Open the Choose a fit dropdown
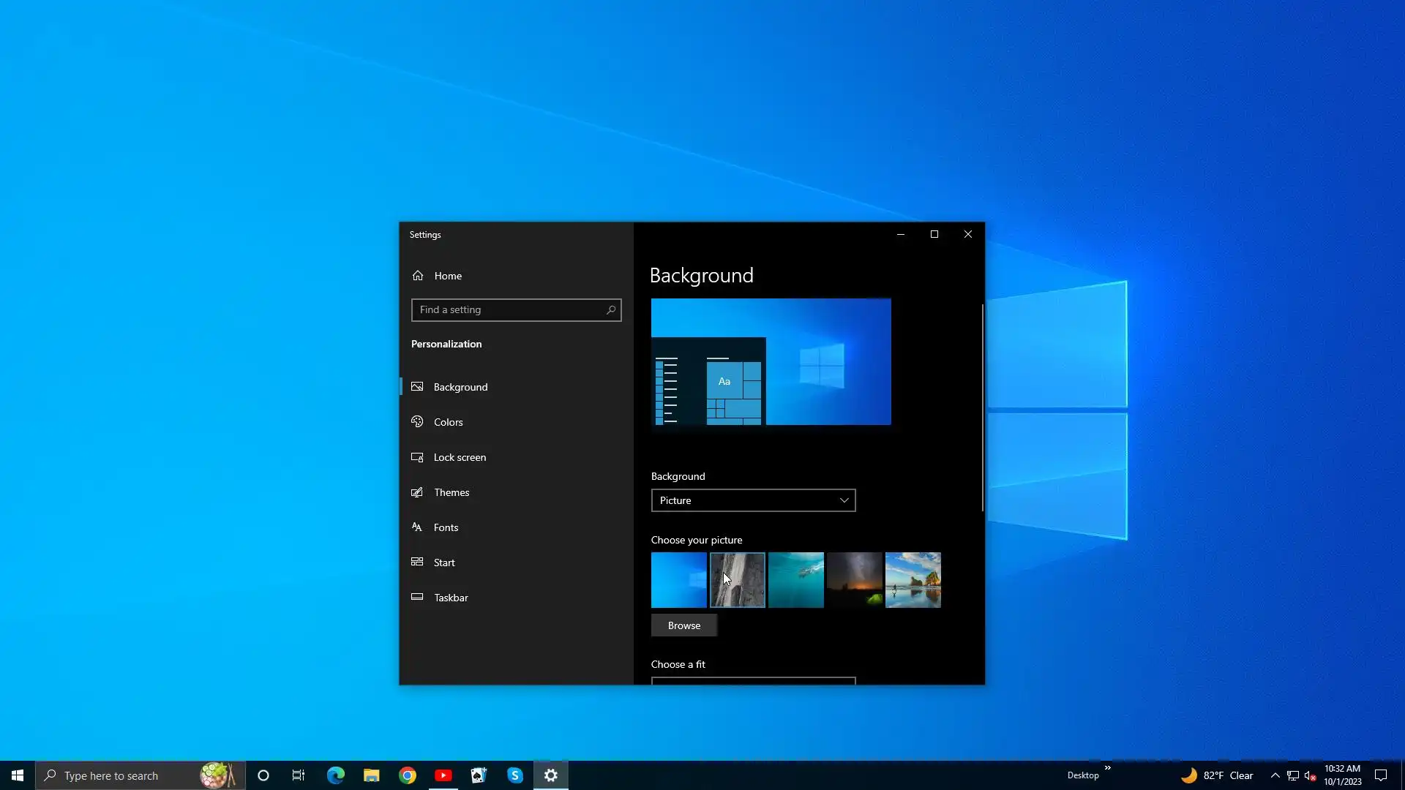 click(753, 681)
